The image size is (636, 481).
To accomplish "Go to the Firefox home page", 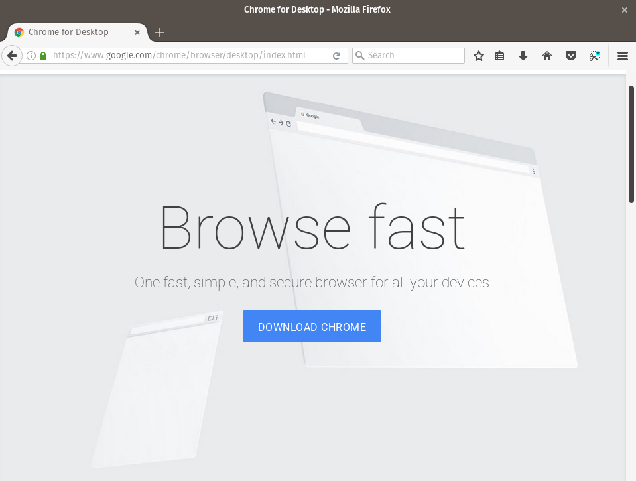I will 546,56.
